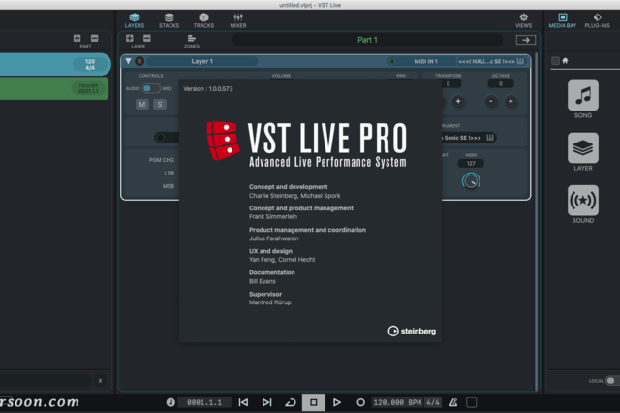Toggle the Media Bay checkbox beside home icon
The image size is (620, 413).
point(555,61)
